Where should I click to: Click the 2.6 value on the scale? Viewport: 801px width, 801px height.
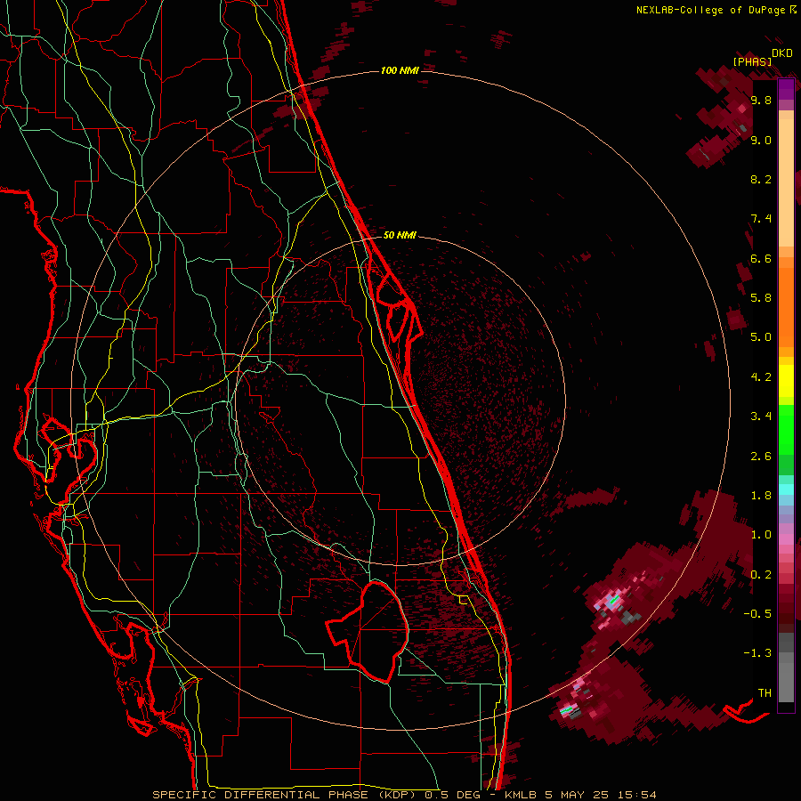tap(761, 457)
